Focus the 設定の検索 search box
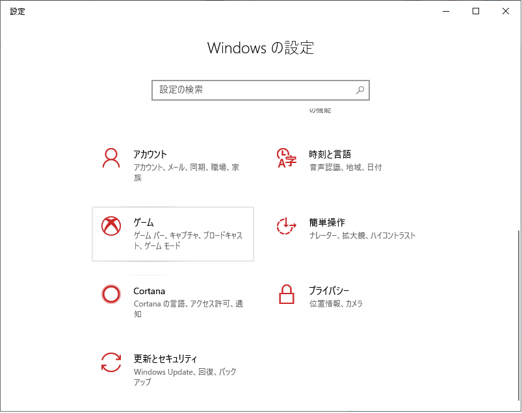The width and height of the screenshot is (522, 413). (x=260, y=90)
